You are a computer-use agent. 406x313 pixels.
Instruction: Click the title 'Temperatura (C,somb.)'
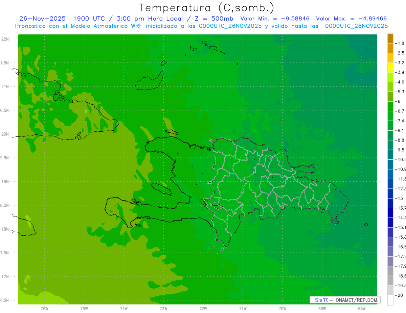pyautogui.click(x=207, y=8)
